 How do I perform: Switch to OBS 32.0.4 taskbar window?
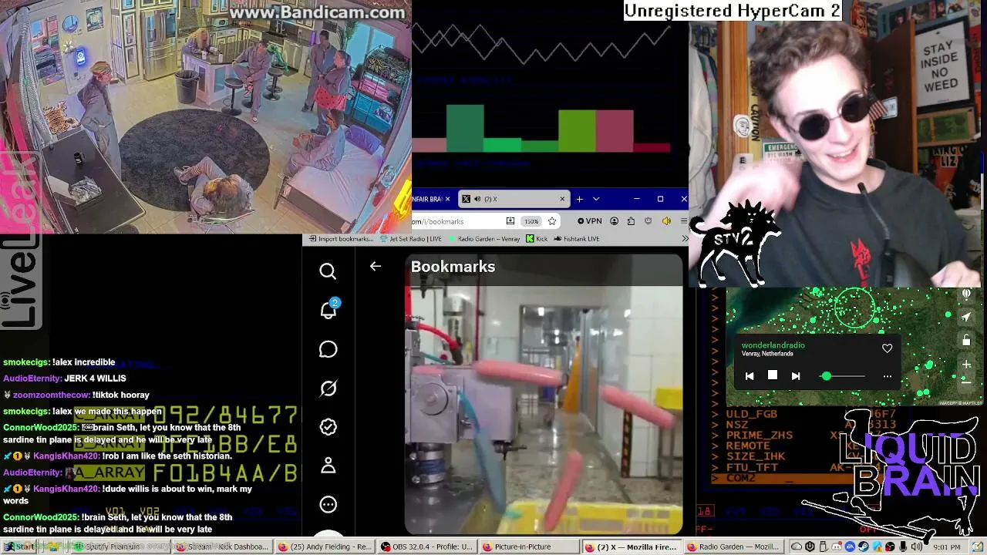click(427, 547)
